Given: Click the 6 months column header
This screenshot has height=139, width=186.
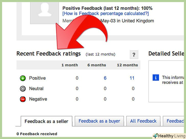Looking at the screenshot, I should click(x=97, y=65).
